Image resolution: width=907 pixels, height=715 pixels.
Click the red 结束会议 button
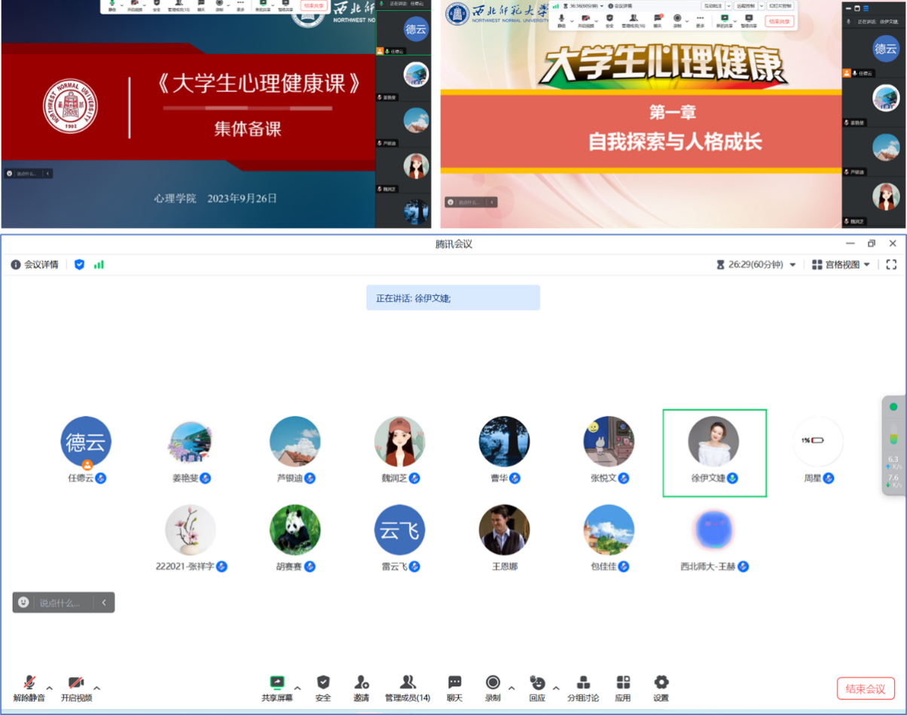(x=865, y=688)
